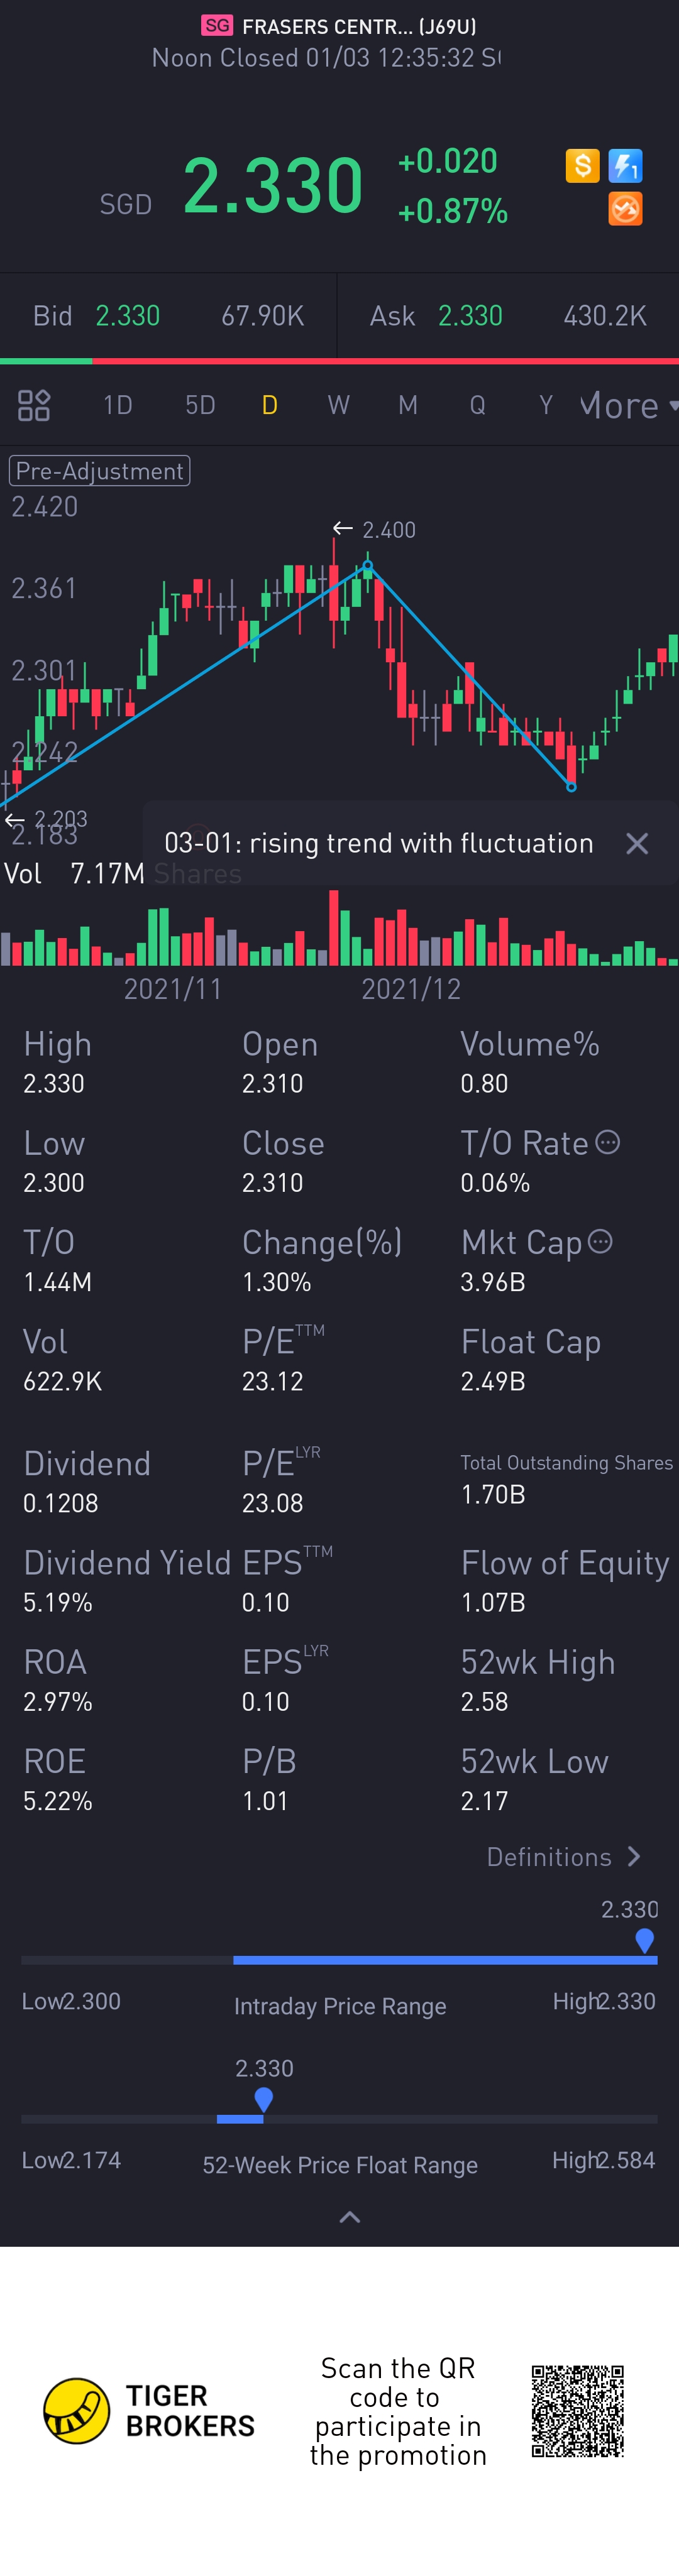Tap the blue lightning bolt icon
Screen dimensions: 679x2576
pyautogui.click(x=625, y=165)
